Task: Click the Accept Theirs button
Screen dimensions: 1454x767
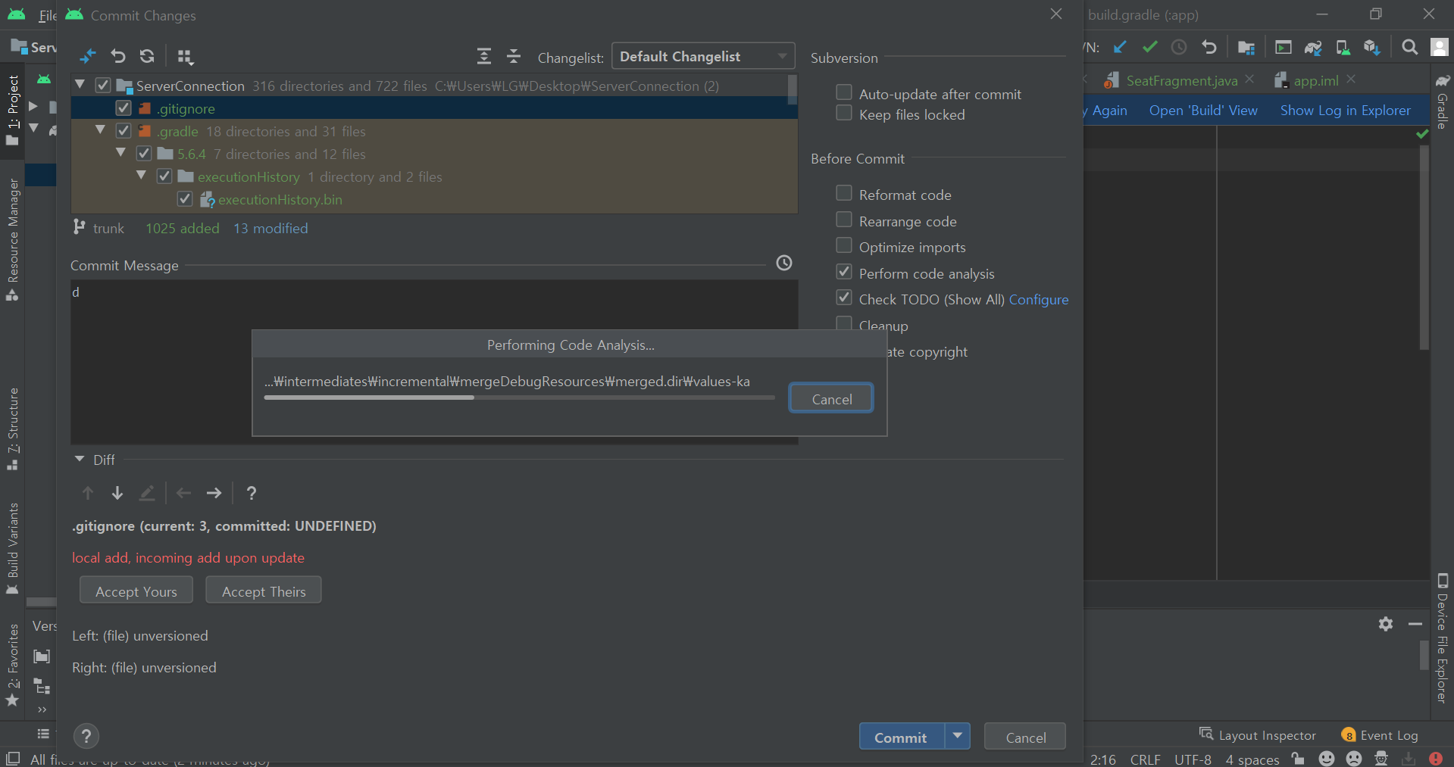Action: (x=264, y=591)
